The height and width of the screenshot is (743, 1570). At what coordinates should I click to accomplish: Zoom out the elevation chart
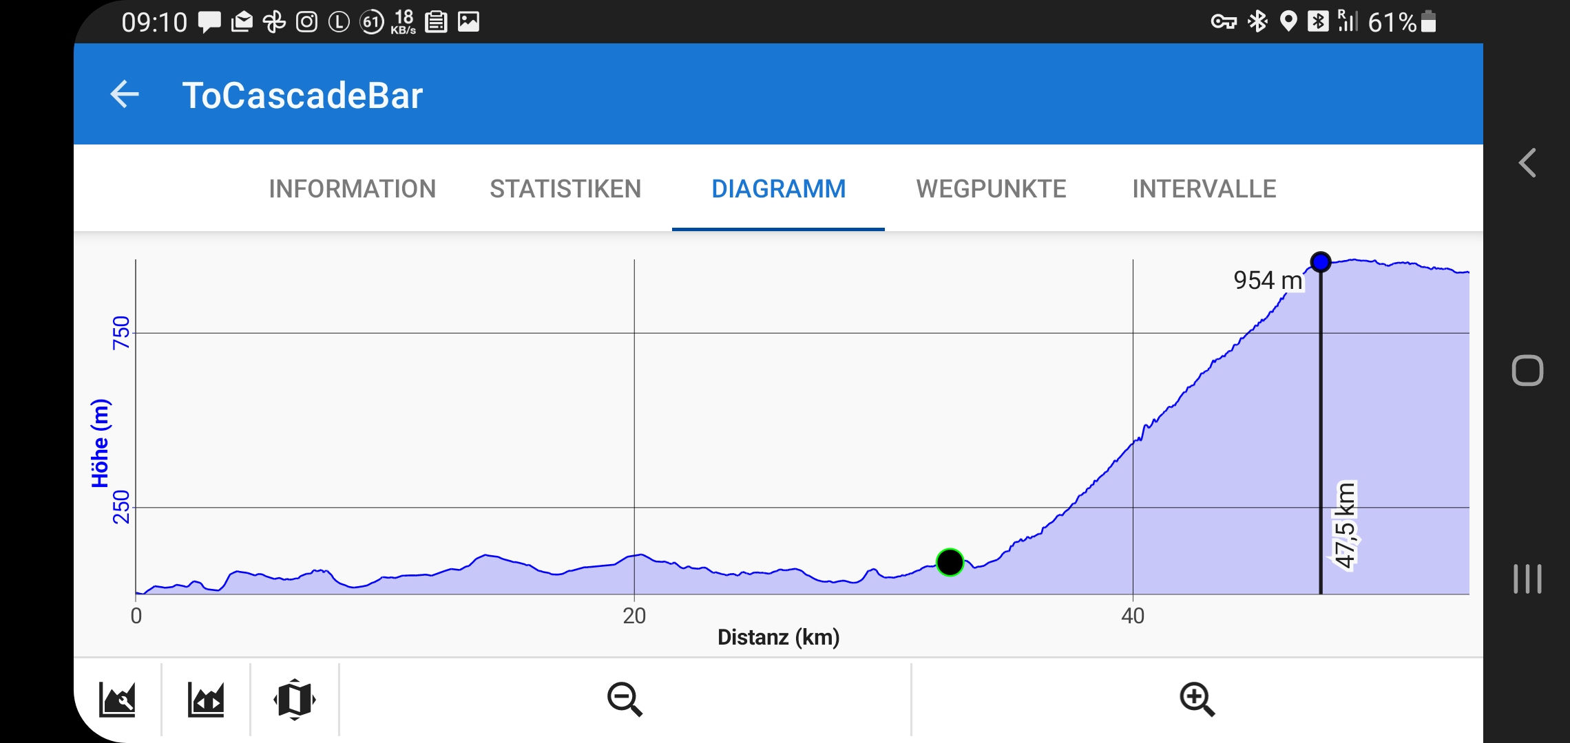625,700
